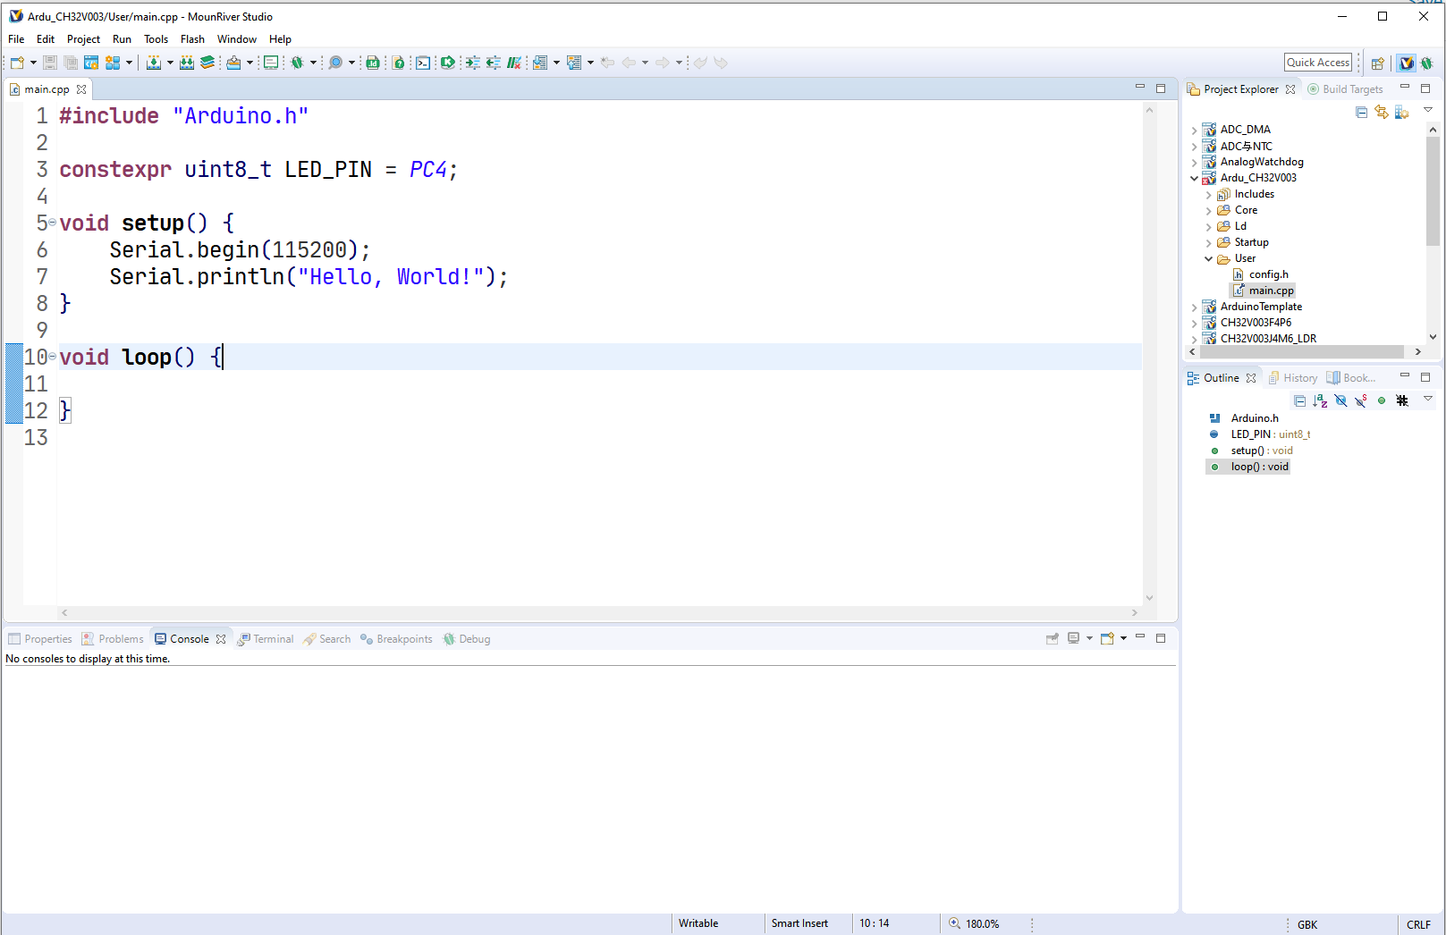This screenshot has width=1446, height=935.
Task: Sort Outline entries alphabetically
Action: coord(1320,400)
